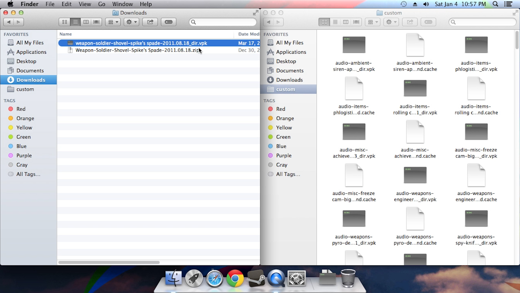Click horizontal scrollbar in Downloads window
The width and height of the screenshot is (520, 293).
pyautogui.click(x=109, y=262)
